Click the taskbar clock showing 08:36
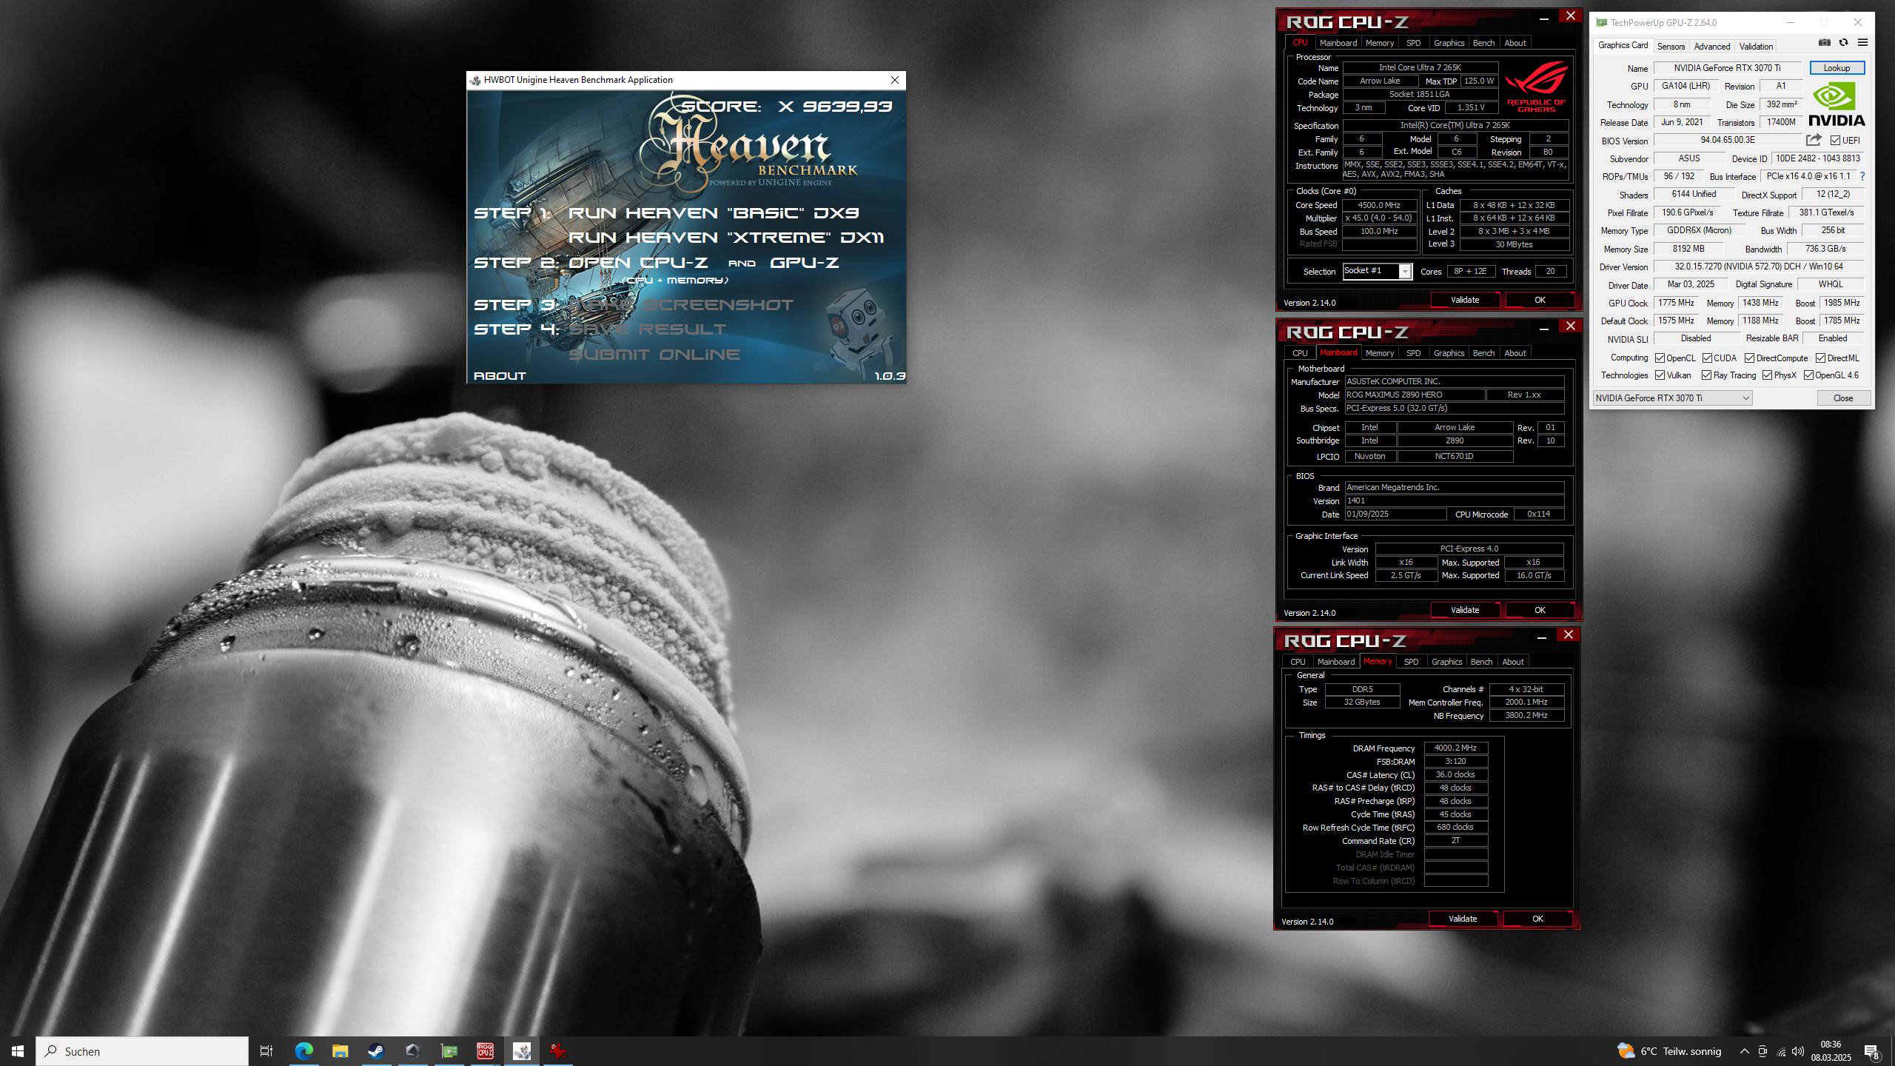1895x1066 pixels. pos(1831,1050)
